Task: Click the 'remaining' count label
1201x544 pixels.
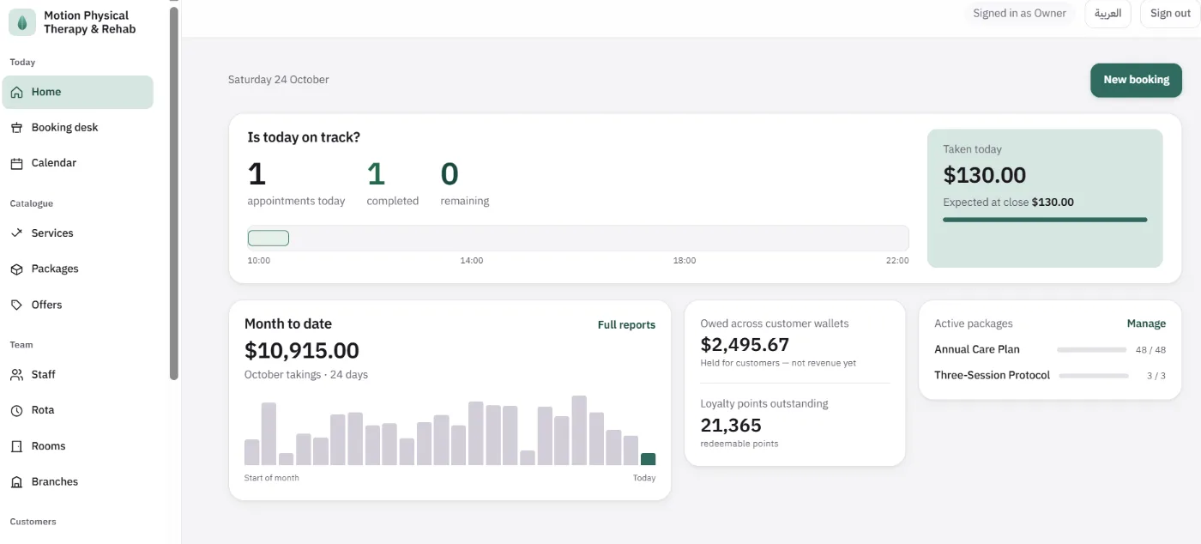Action: point(465,202)
